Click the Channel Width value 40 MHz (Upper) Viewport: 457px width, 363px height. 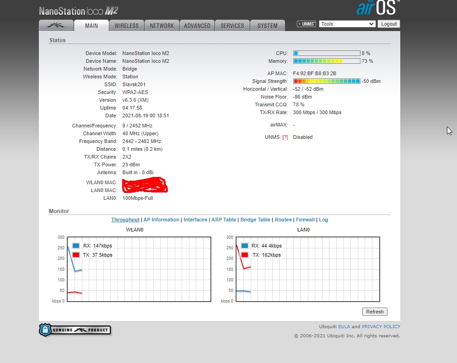140,133
